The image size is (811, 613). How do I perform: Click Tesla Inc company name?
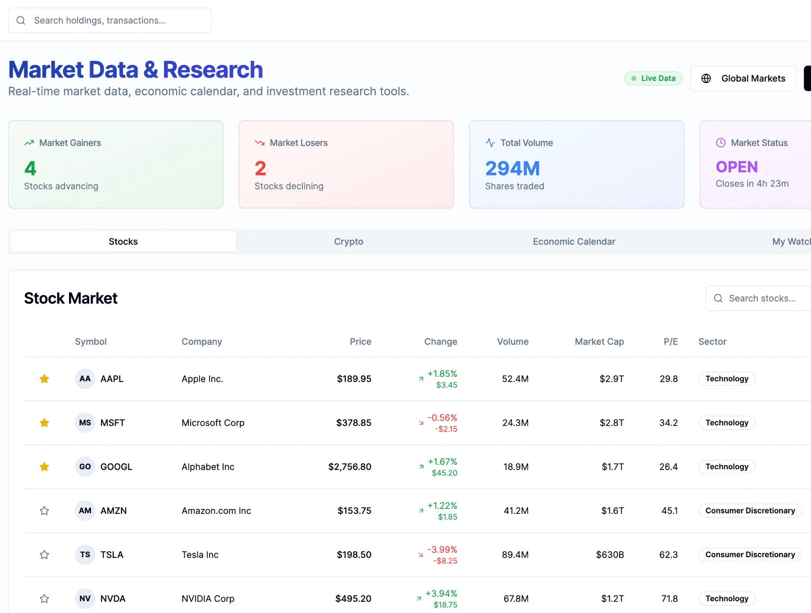tap(200, 555)
